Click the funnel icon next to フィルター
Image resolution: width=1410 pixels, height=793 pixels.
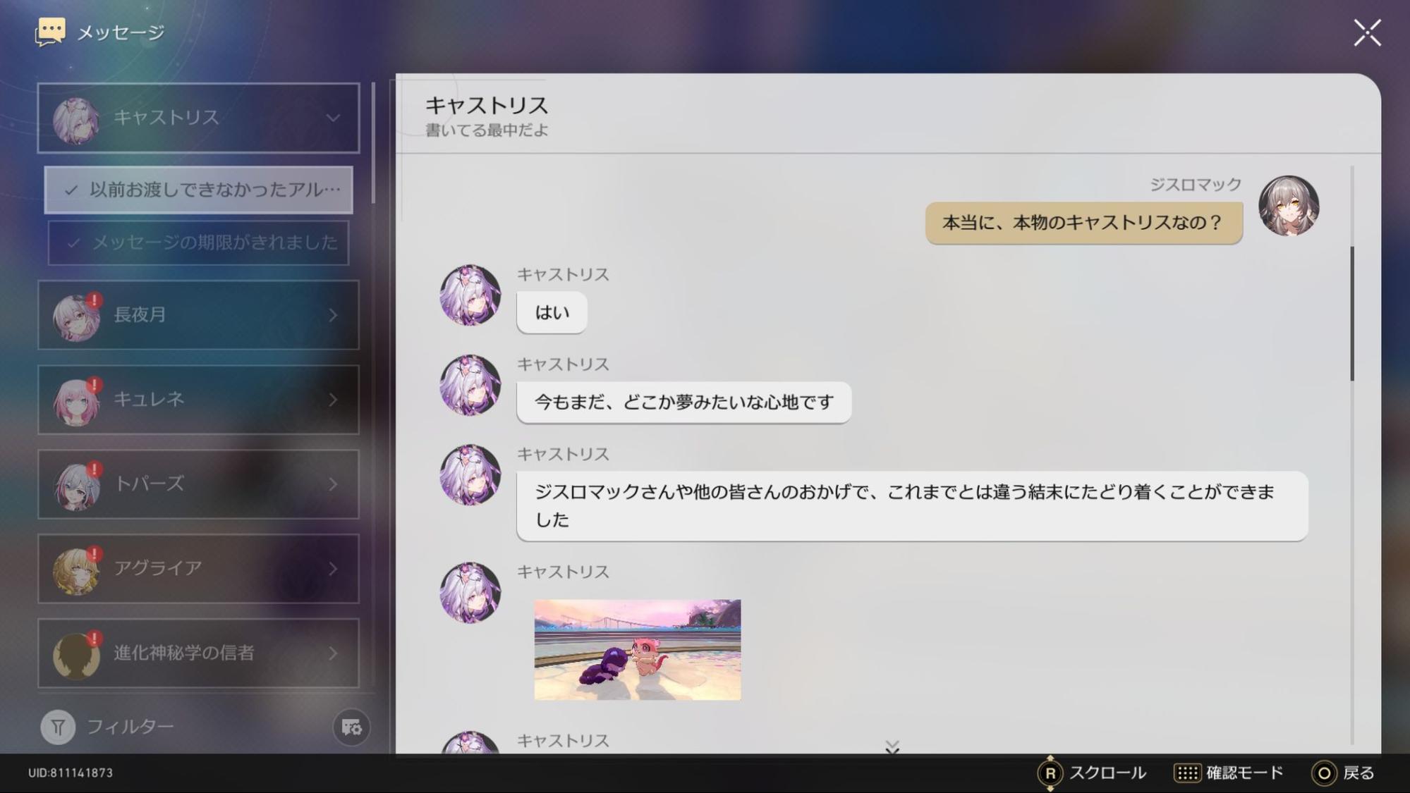59,726
